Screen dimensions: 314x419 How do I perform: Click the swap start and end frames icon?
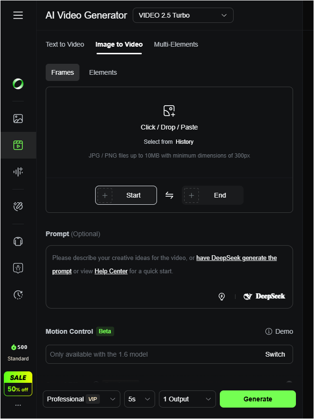[169, 195]
